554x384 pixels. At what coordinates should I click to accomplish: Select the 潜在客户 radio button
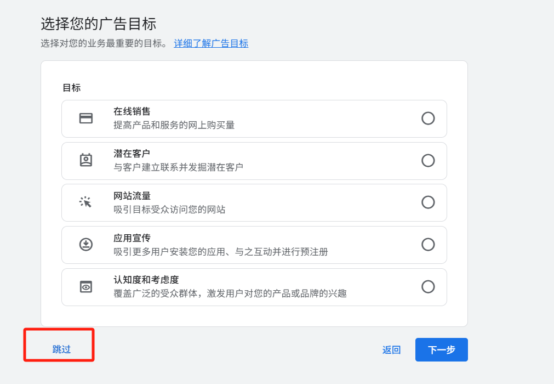(428, 160)
